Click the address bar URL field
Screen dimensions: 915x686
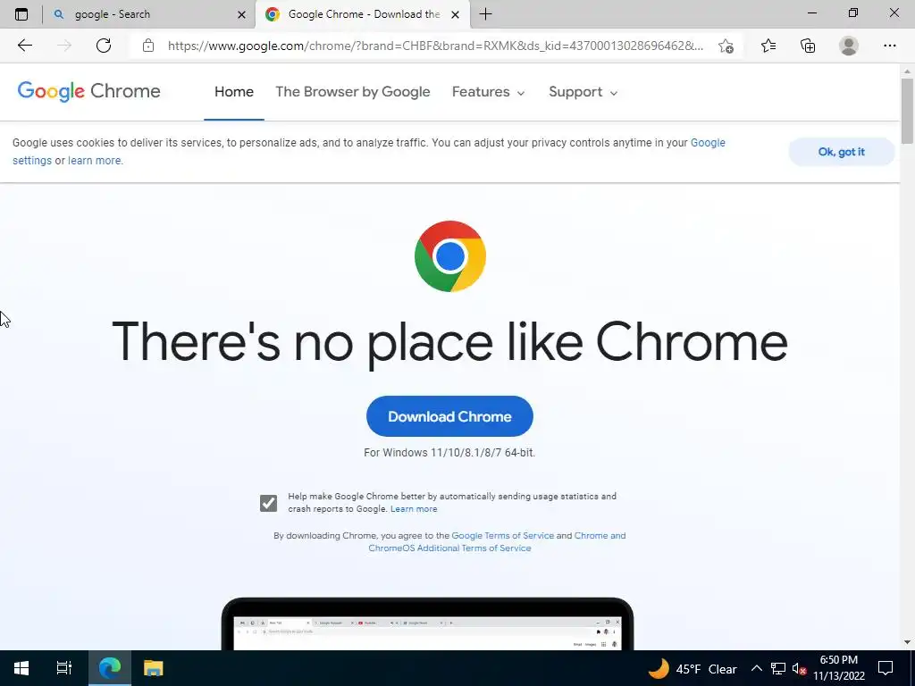click(x=435, y=46)
